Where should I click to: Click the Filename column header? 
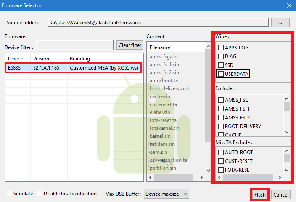[x=176, y=47]
